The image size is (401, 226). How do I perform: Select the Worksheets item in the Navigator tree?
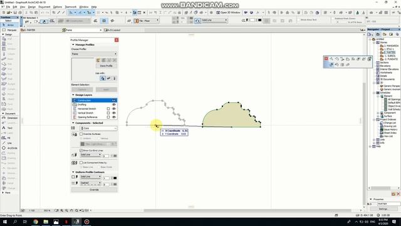(x=384, y=73)
